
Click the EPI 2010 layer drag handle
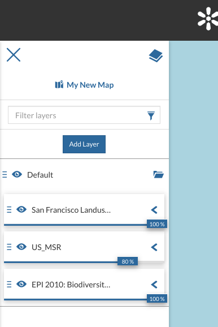[9, 284]
